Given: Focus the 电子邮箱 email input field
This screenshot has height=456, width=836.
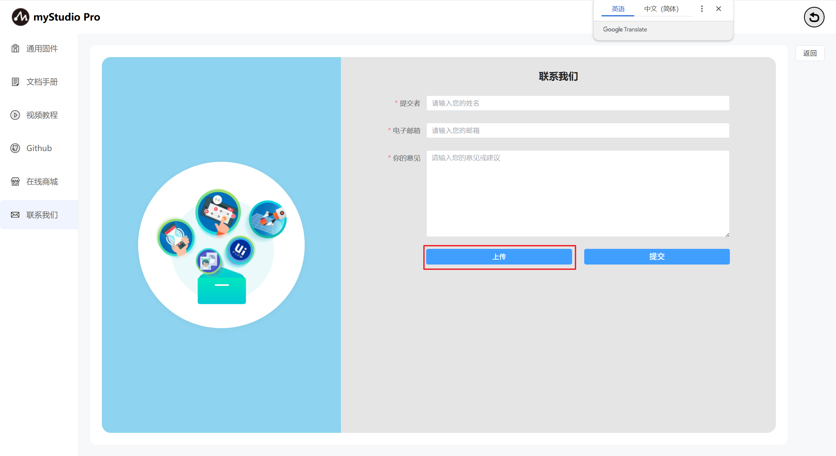Looking at the screenshot, I should (577, 130).
